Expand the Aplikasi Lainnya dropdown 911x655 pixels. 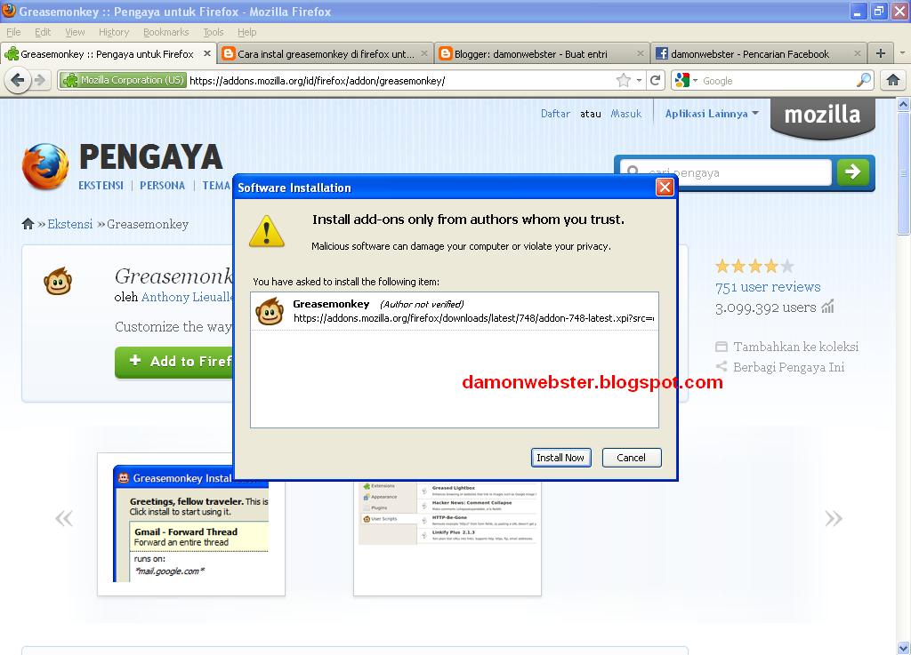pyautogui.click(x=712, y=114)
